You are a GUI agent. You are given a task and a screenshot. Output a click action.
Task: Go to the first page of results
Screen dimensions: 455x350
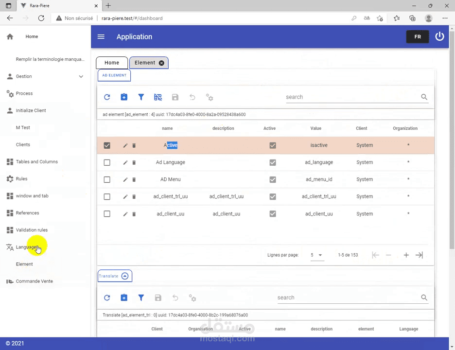click(x=375, y=255)
